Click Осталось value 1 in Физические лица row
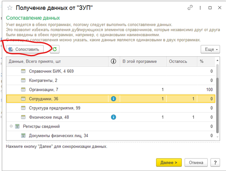Image resolution: width=226 pixels, height=171 pixels. (x=193, y=117)
